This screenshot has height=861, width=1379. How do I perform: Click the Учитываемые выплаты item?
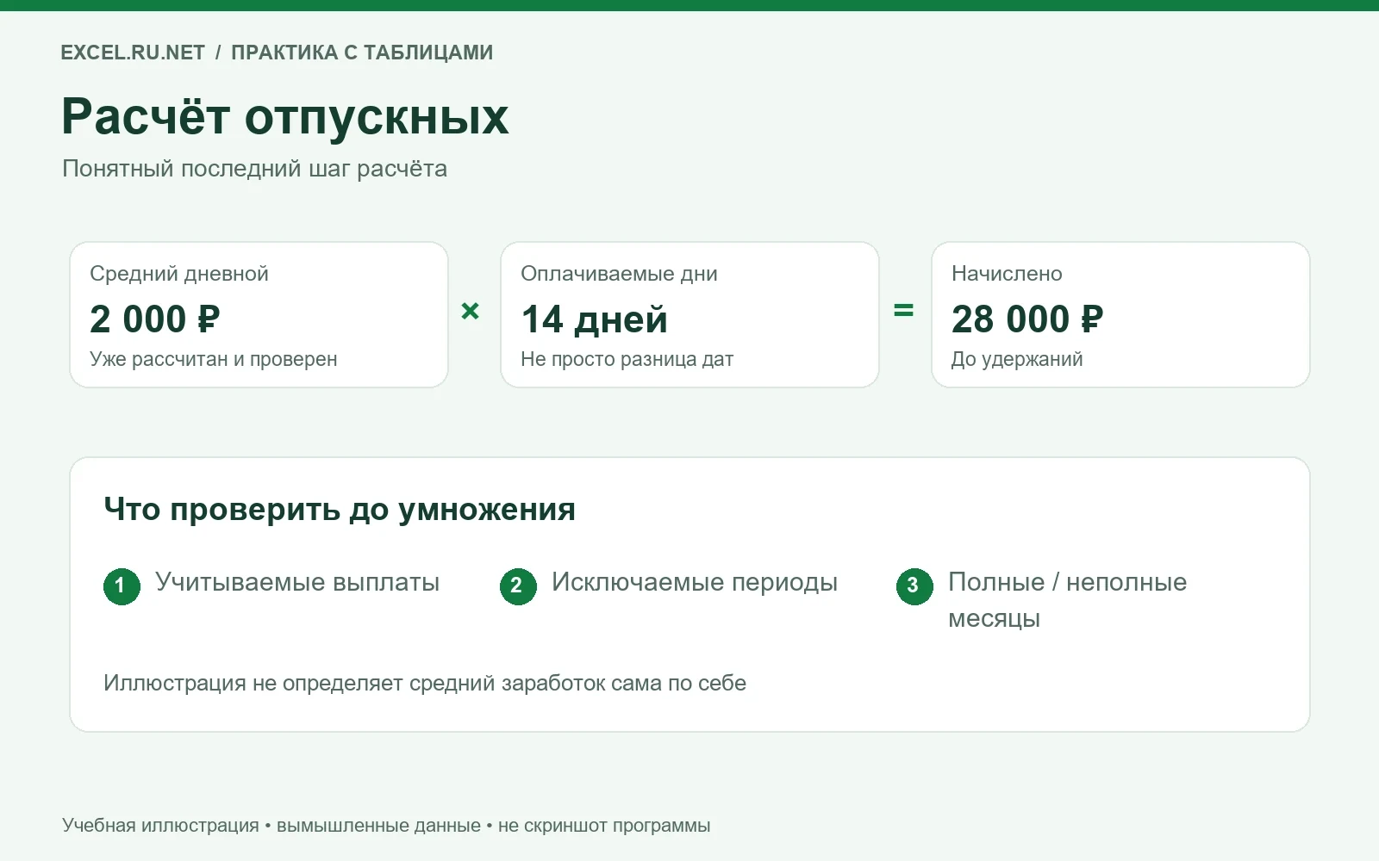[297, 582]
